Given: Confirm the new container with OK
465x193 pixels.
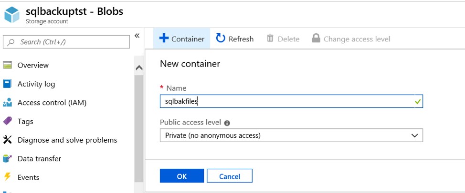Looking at the screenshot, I should (x=181, y=176).
